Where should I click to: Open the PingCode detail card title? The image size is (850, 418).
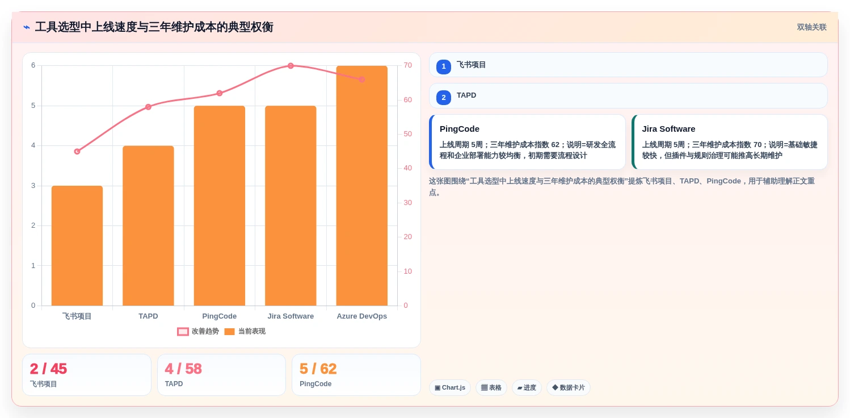click(460, 129)
